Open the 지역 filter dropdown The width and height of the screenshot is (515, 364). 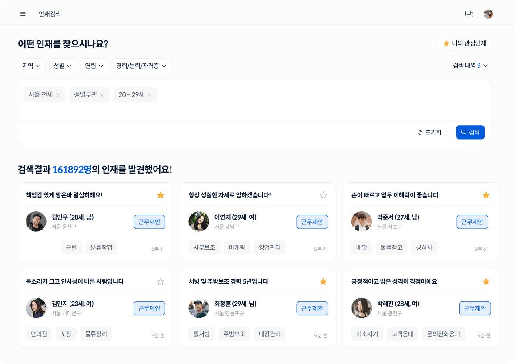click(31, 66)
